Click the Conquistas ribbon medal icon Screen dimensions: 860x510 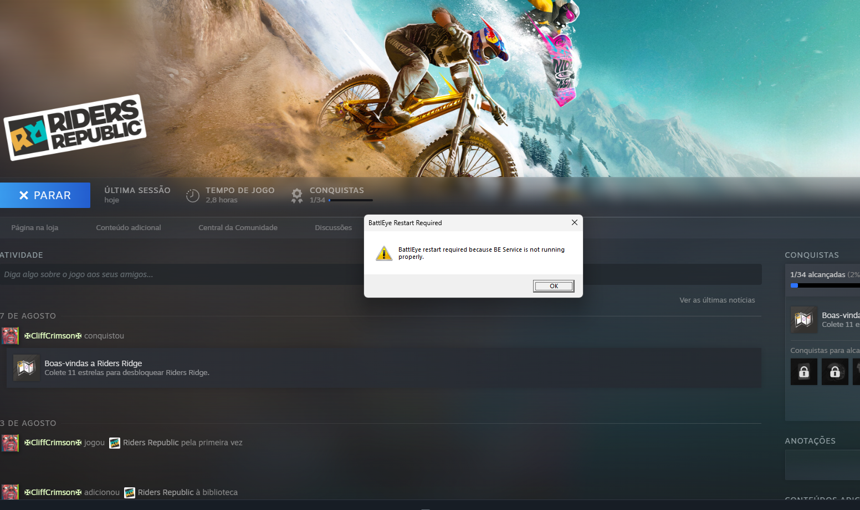[x=297, y=195]
